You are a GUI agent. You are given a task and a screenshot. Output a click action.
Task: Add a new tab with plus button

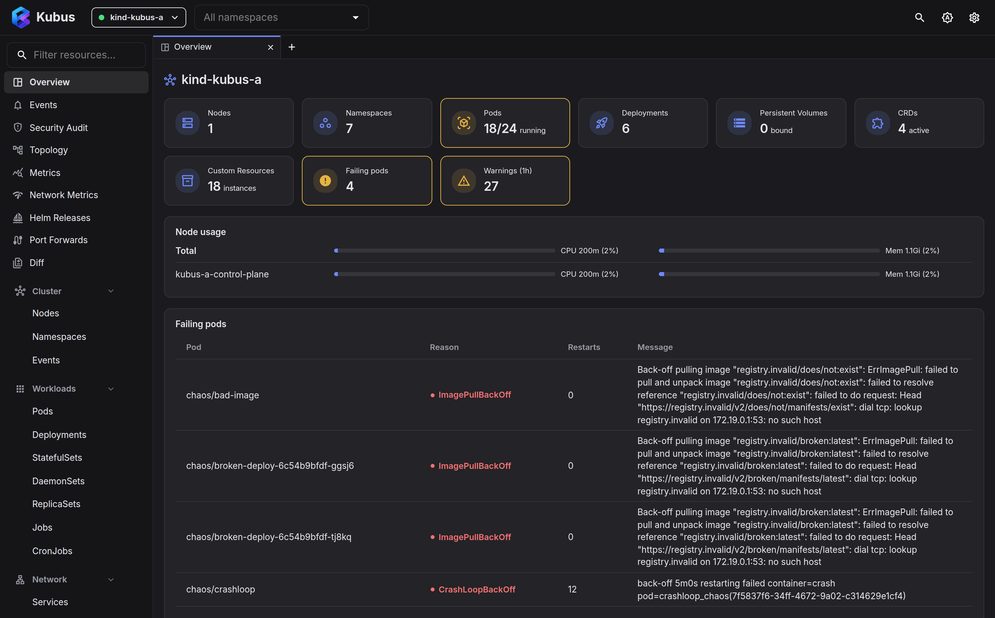pyautogui.click(x=291, y=47)
